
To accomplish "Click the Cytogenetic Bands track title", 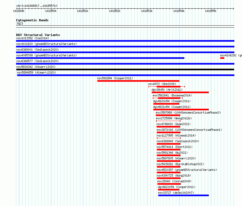I will pos(32,20).
